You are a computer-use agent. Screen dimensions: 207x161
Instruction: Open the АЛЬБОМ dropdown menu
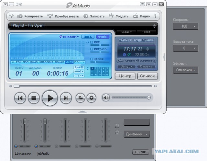[x=69, y=37]
